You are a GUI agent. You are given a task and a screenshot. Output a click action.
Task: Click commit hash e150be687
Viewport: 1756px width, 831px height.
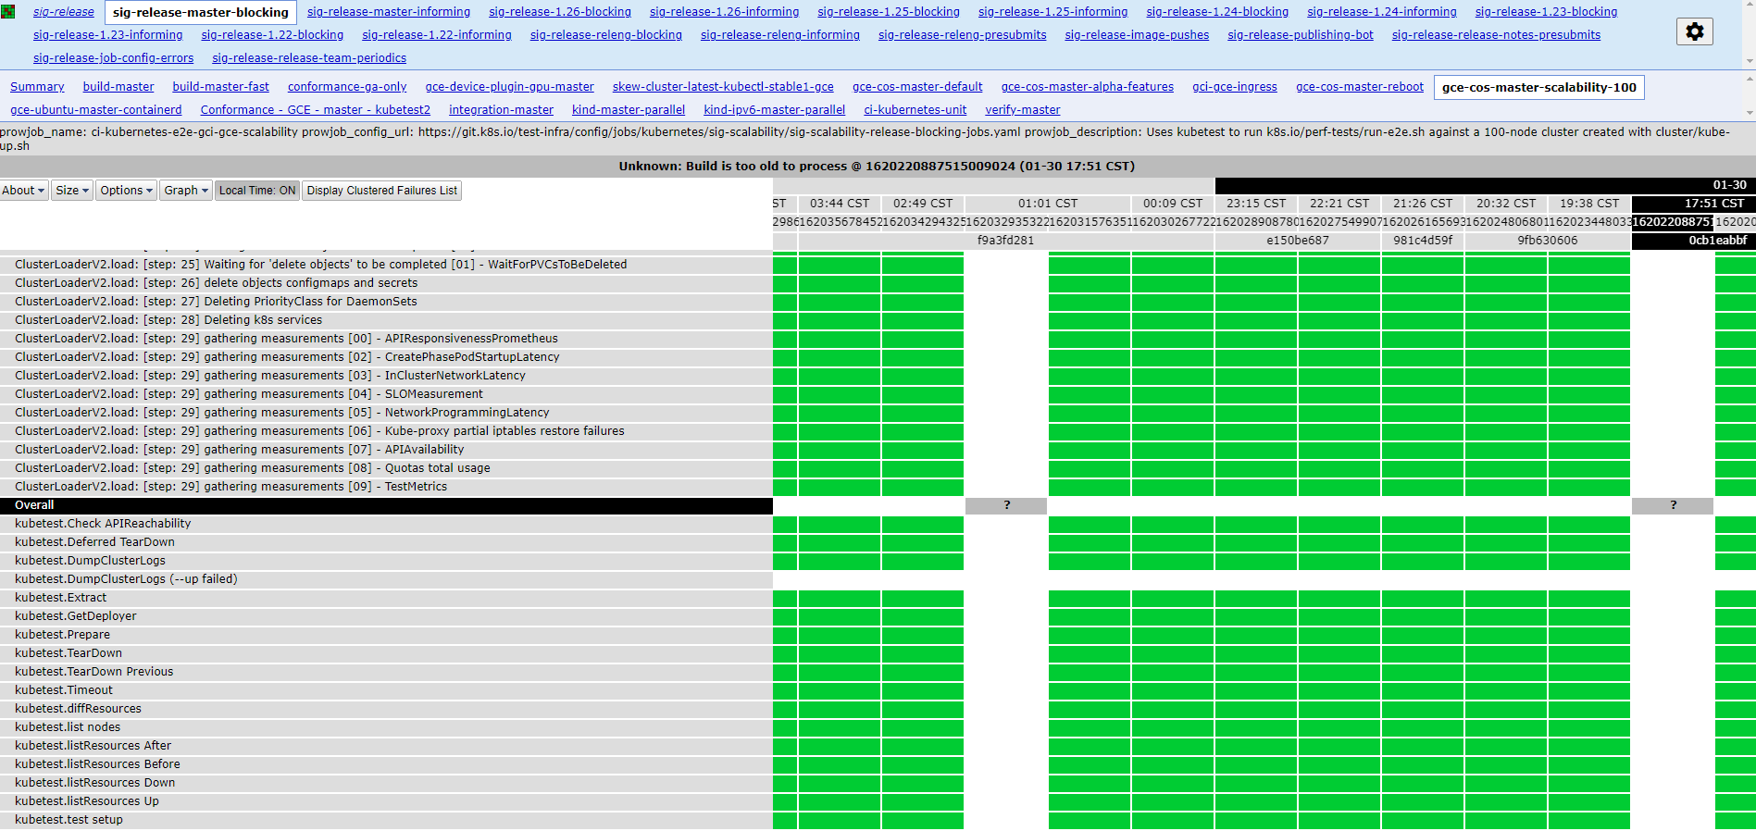(x=1298, y=241)
